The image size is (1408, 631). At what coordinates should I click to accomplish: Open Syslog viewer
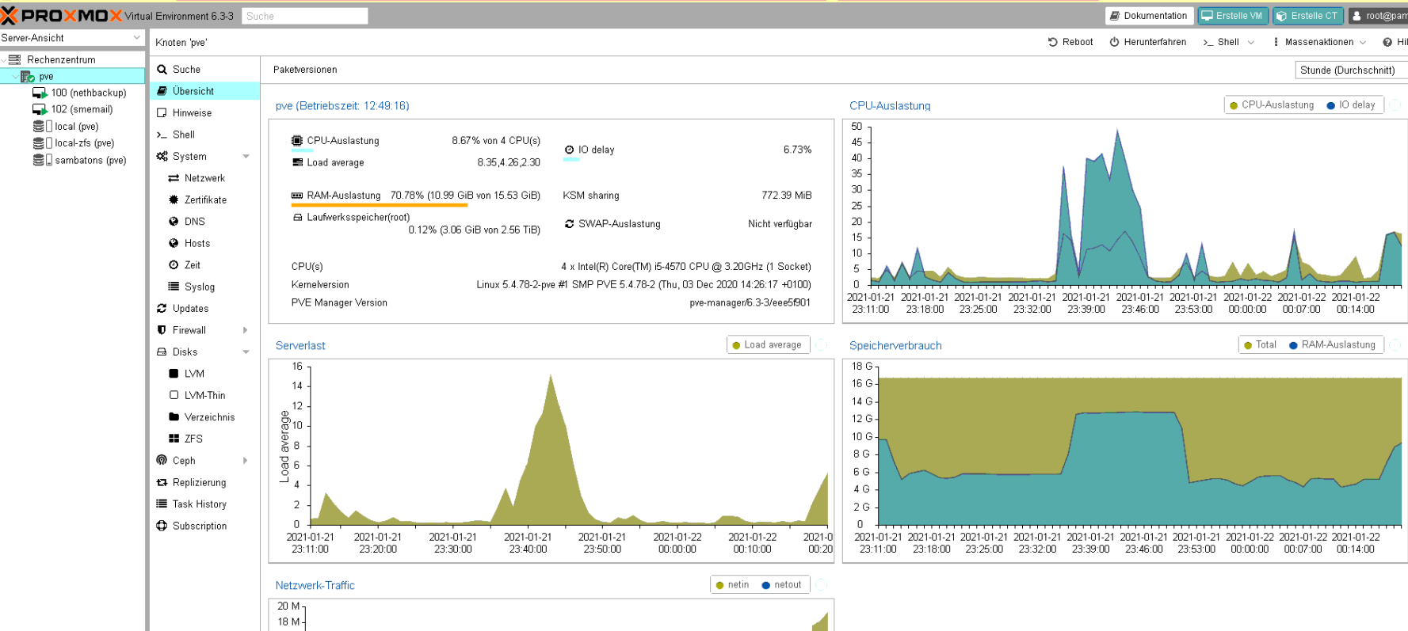click(x=205, y=287)
